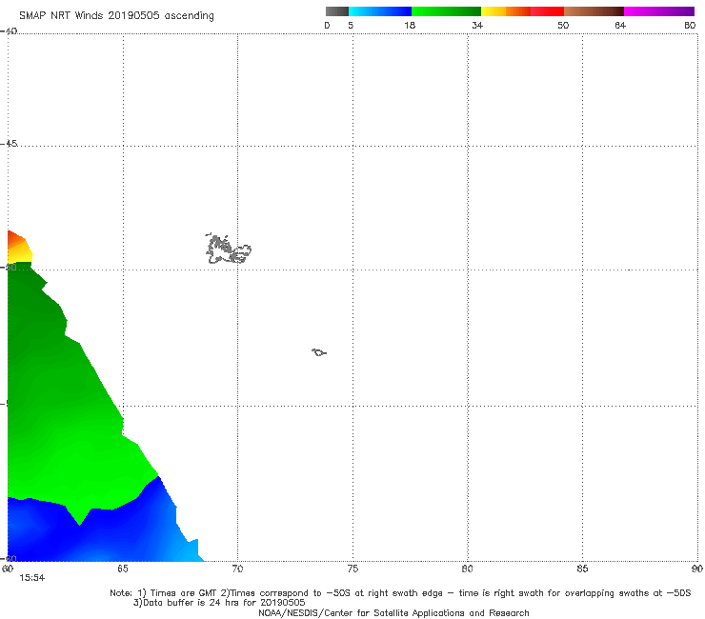Click the green segment of the color scale
The width and height of the screenshot is (705, 619).
pos(446,11)
